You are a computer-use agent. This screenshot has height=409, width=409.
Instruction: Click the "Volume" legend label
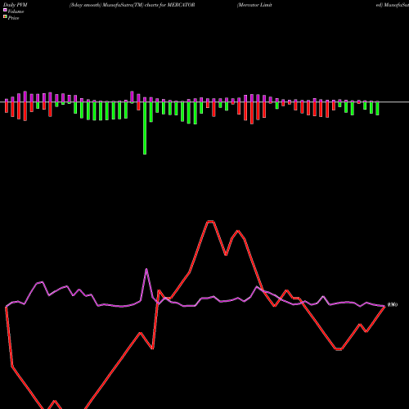[16, 11]
